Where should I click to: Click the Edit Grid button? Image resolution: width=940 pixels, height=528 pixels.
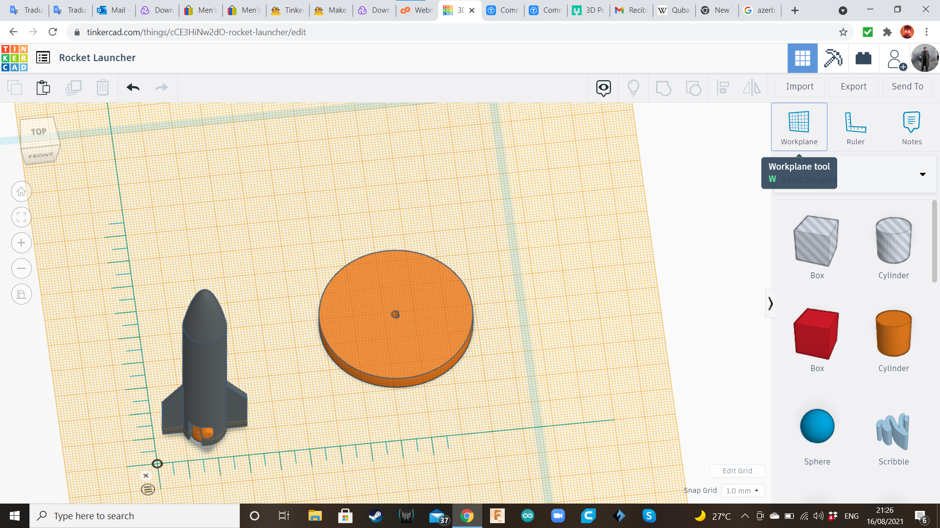(737, 471)
